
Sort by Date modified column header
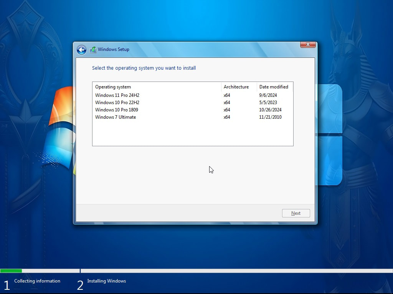tap(275, 87)
